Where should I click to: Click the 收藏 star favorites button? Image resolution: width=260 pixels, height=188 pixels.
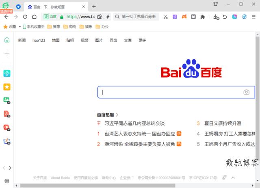[10, 27]
